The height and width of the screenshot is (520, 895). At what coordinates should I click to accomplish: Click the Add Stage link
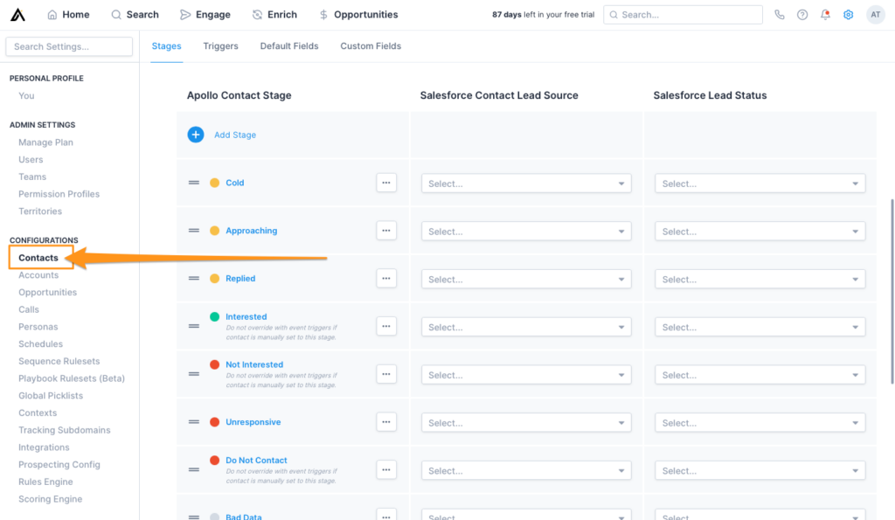(x=234, y=135)
